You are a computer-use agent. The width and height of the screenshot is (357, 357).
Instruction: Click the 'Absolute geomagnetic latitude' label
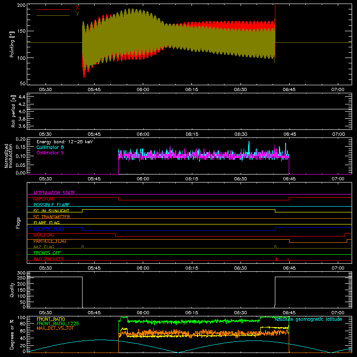click(308, 320)
